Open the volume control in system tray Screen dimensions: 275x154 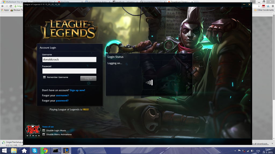click(252, 151)
